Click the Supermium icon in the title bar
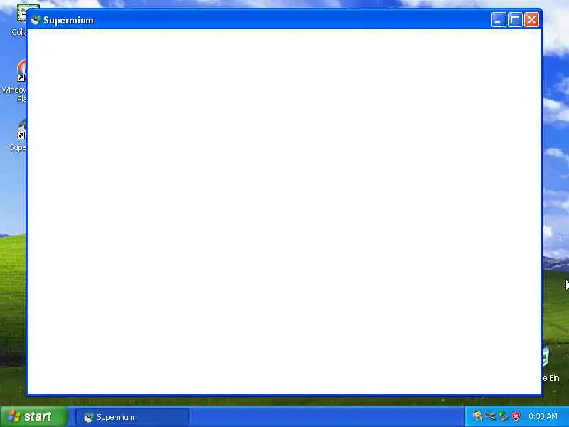Image resolution: width=569 pixels, height=427 pixels. point(36,20)
